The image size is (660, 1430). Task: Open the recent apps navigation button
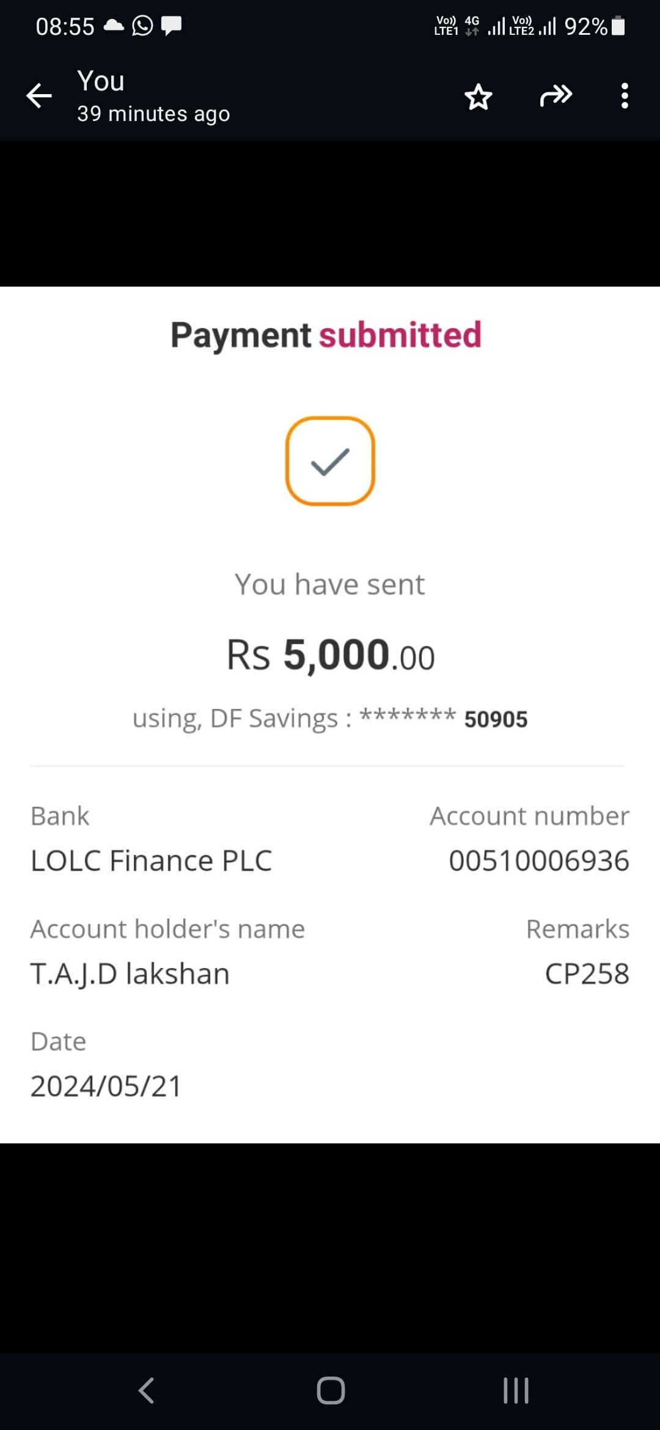516,1390
